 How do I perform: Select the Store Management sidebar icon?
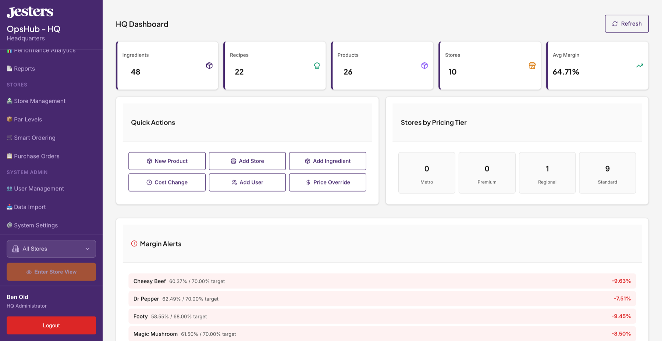(9, 101)
